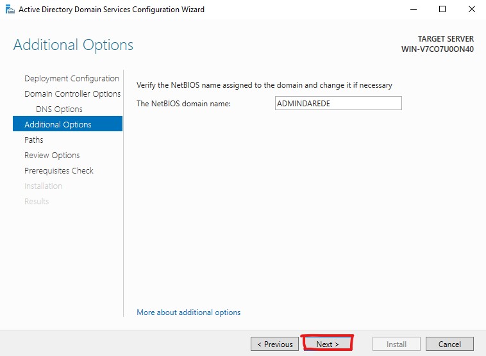Screen dimensions: 486x356
Task: Click the grayed-out Installation step
Action: point(43,186)
